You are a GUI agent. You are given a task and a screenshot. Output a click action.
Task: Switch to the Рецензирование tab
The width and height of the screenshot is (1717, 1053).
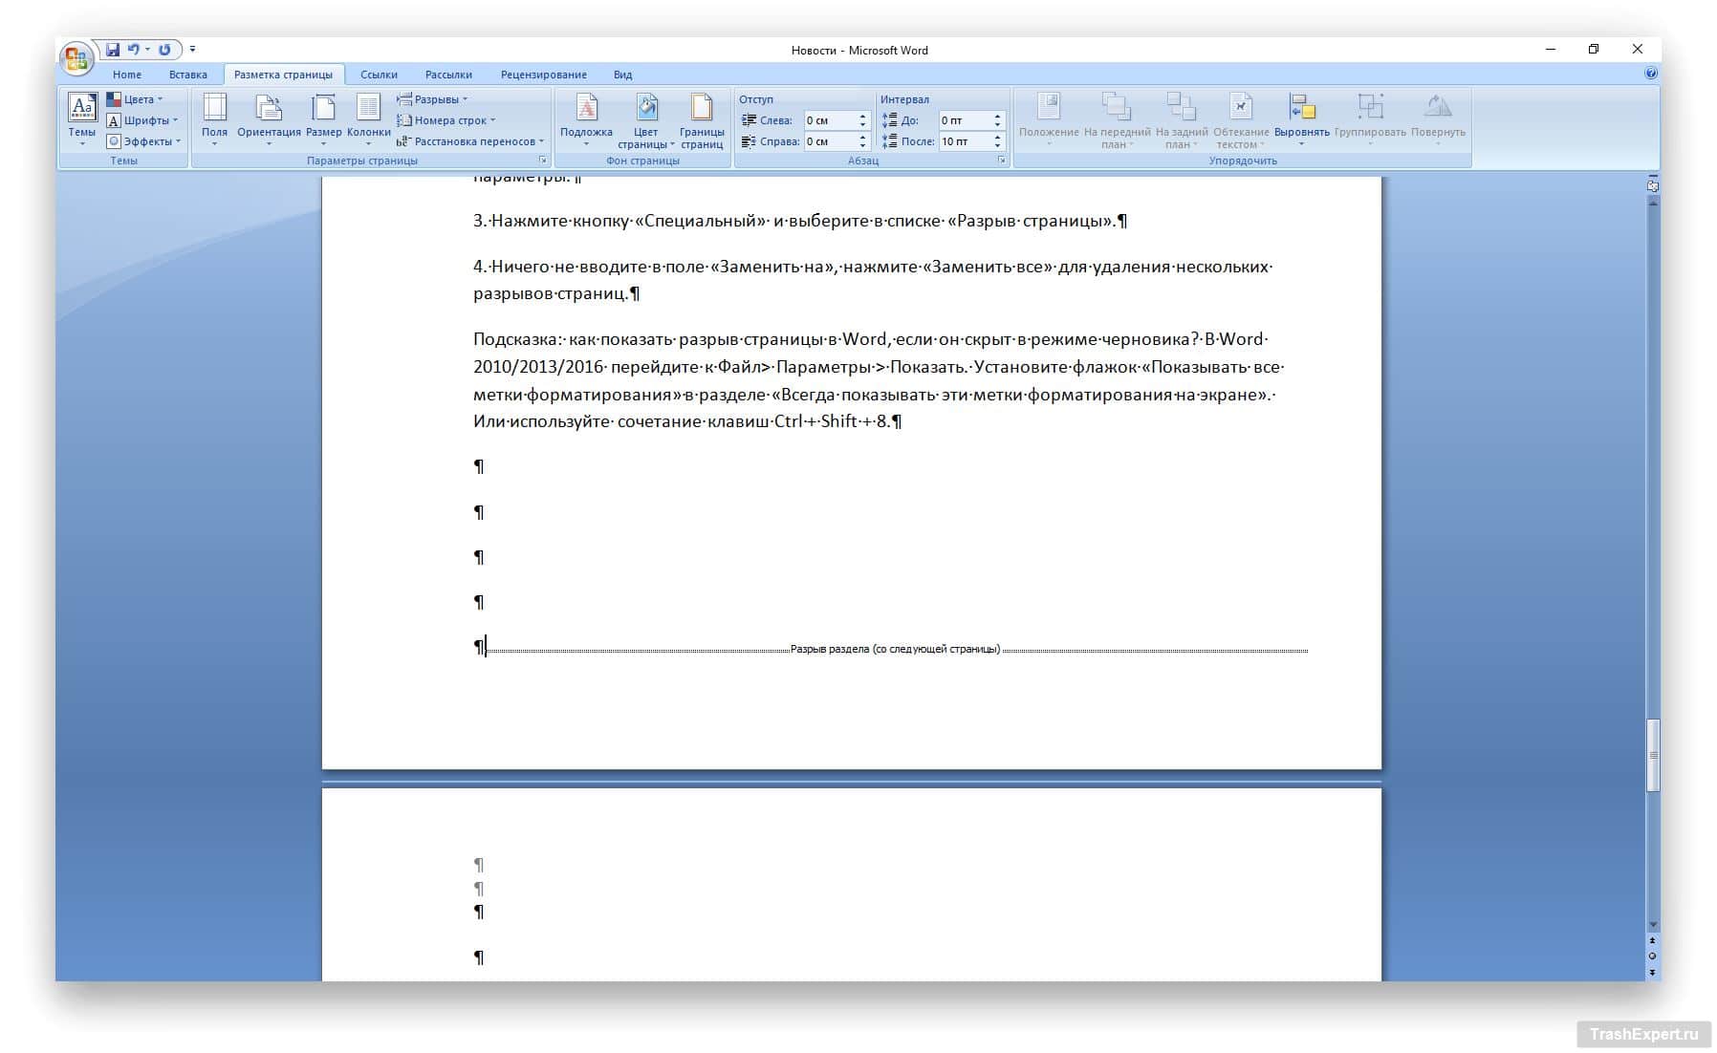(x=544, y=75)
